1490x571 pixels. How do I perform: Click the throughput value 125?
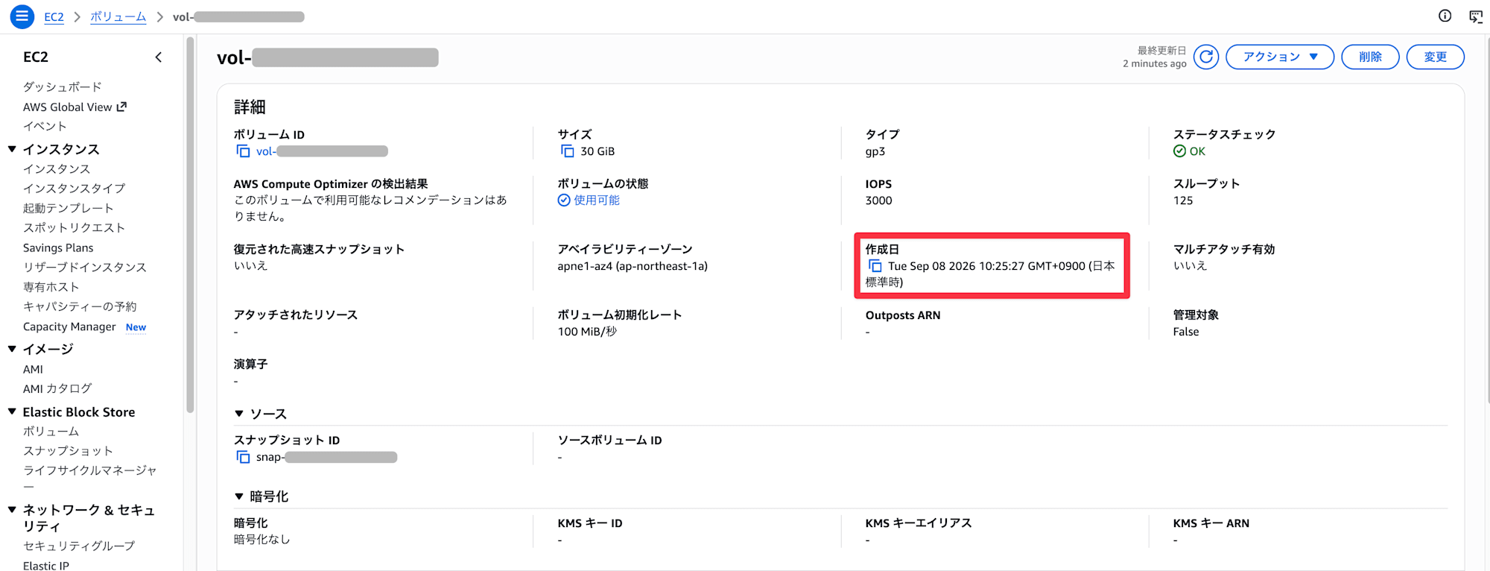pos(1183,201)
